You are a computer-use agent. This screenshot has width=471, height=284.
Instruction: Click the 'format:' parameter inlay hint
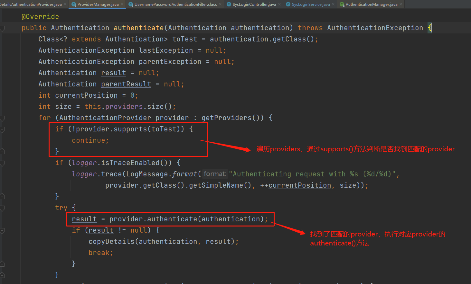pyautogui.click(x=215, y=174)
